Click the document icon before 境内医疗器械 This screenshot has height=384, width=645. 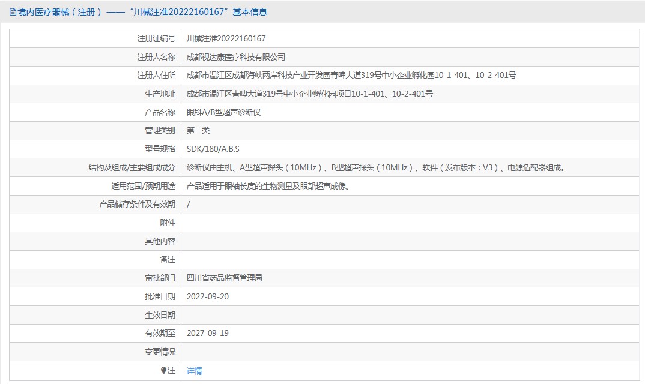tap(13, 13)
